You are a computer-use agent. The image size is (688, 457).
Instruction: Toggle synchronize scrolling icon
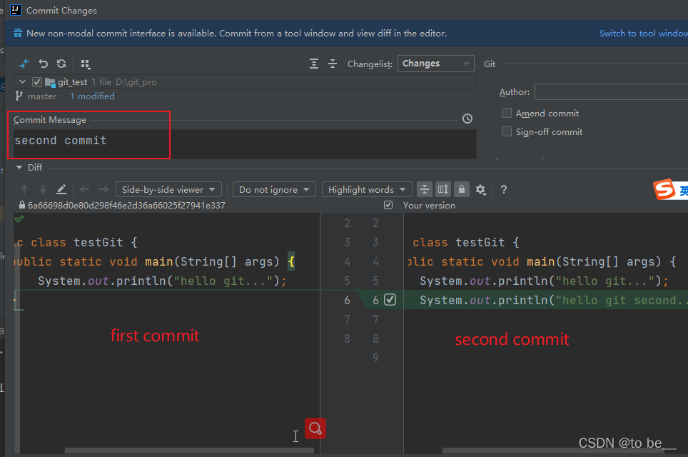442,189
